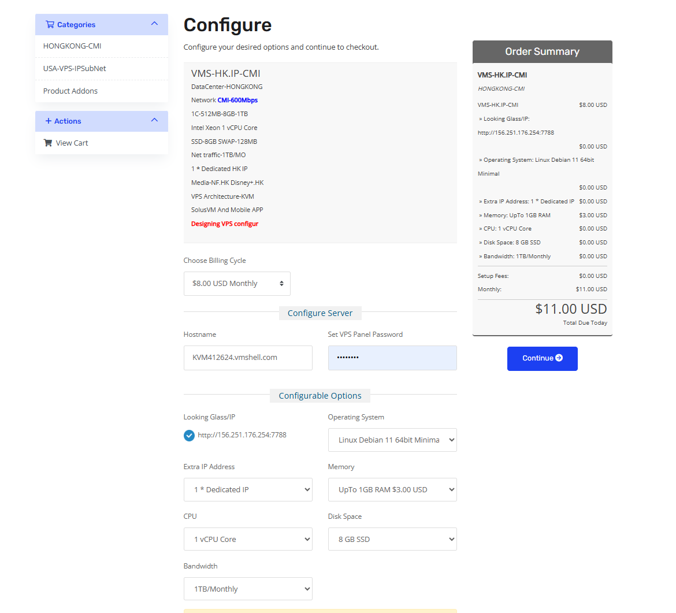Screen dimensions: 676x613
Task: Open the Extra IP Address dropdown
Action: click(x=248, y=490)
